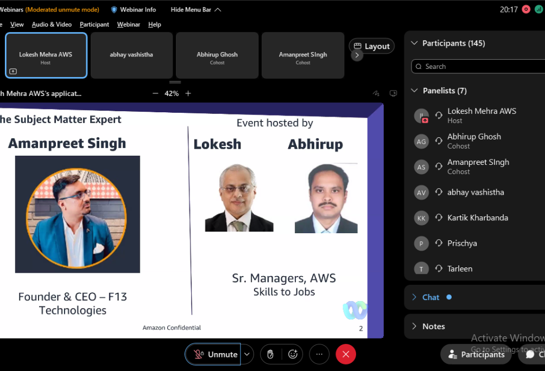This screenshot has width=545, height=371.
Task: Expand the Notes section
Action: 415,326
